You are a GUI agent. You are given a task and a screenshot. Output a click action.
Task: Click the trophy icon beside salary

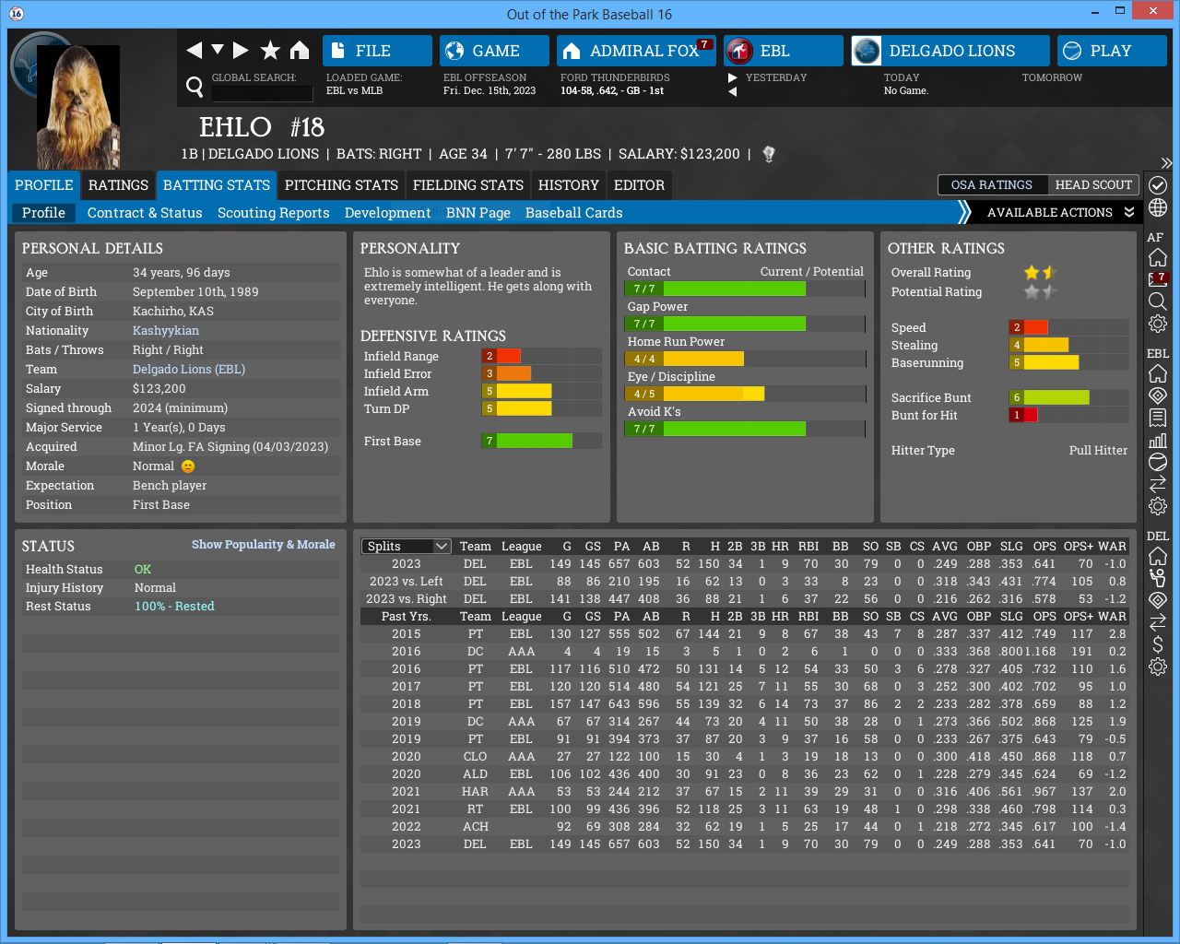click(769, 154)
